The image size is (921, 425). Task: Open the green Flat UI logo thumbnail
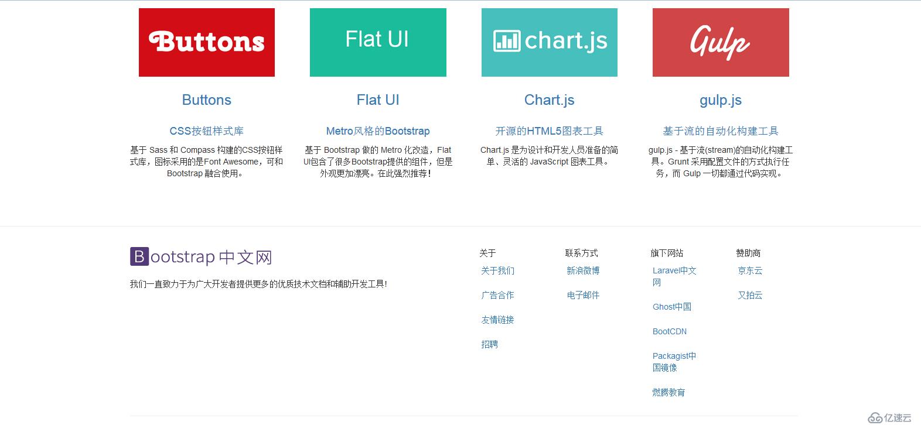point(378,42)
